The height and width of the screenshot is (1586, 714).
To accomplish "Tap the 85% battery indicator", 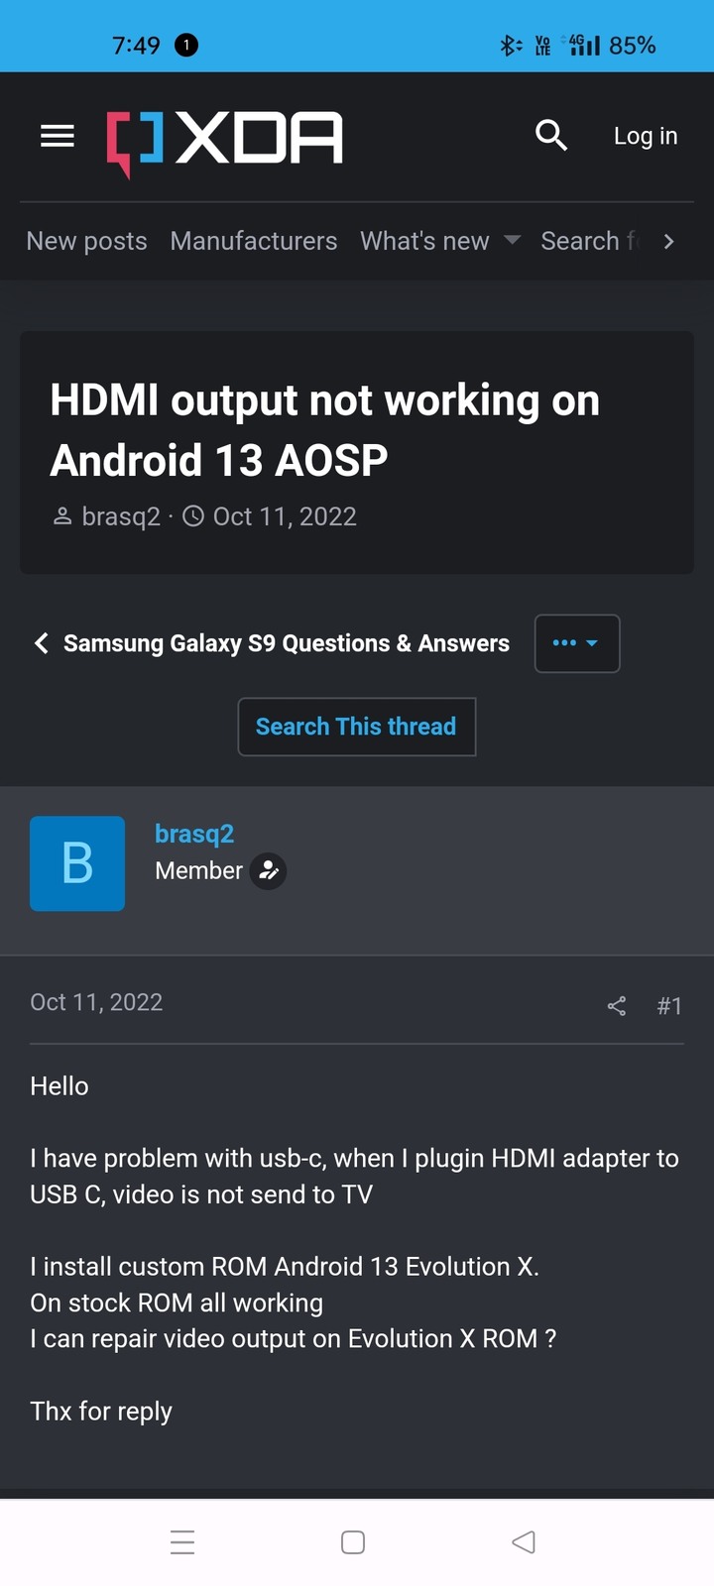I will pos(633,46).
